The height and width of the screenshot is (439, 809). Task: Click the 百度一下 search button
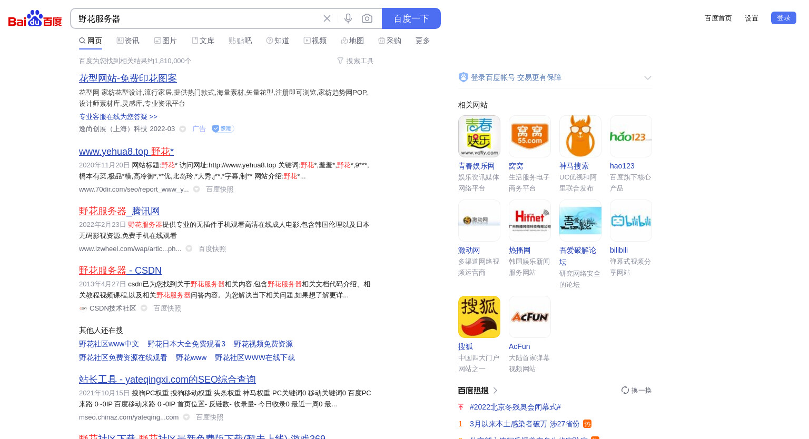(x=411, y=18)
